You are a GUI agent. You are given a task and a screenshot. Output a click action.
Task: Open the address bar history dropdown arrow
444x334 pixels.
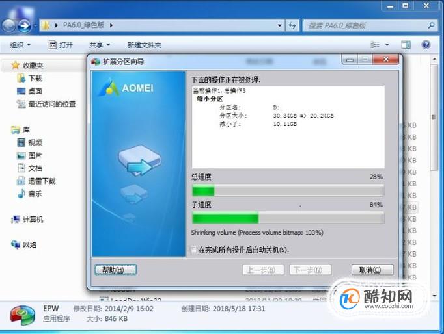coord(280,25)
